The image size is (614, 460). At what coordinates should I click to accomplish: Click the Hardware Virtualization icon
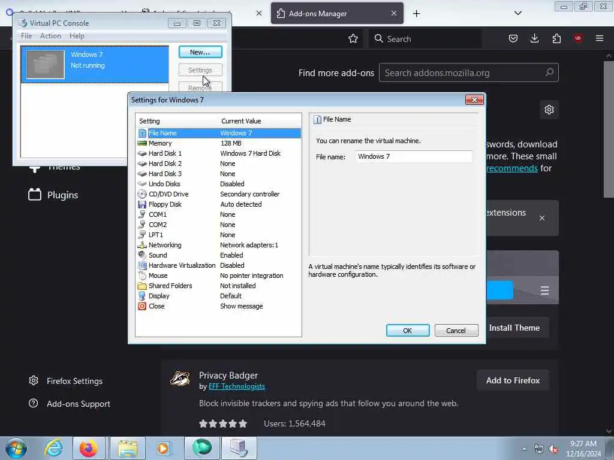142,265
